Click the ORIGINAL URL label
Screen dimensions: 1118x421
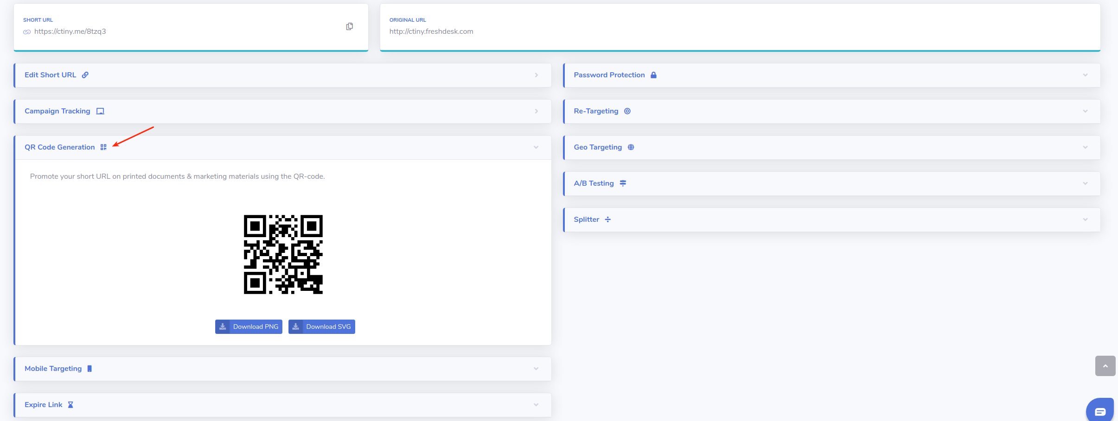408,20
